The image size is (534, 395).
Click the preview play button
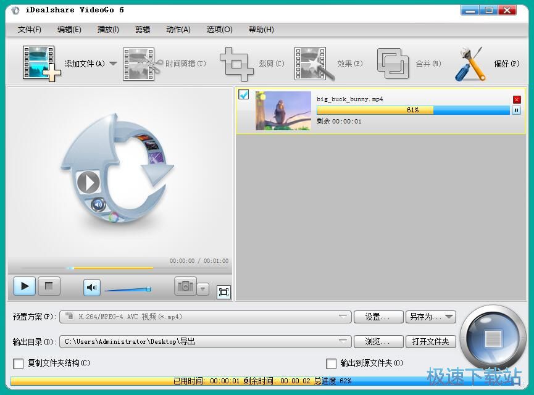coord(24,286)
